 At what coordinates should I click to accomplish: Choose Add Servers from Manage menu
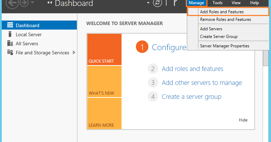coord(211,29)
